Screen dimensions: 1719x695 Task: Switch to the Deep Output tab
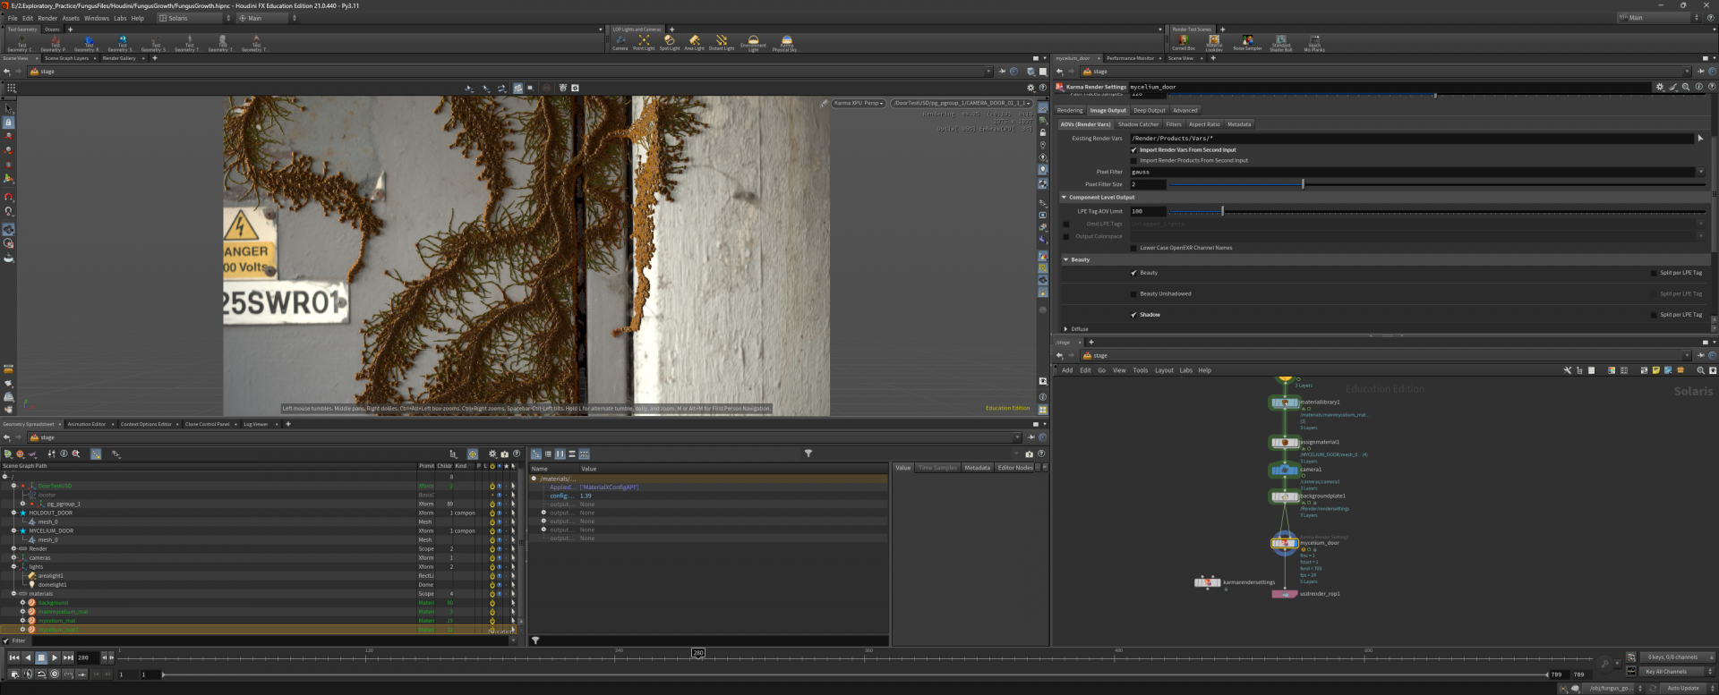1149,111
